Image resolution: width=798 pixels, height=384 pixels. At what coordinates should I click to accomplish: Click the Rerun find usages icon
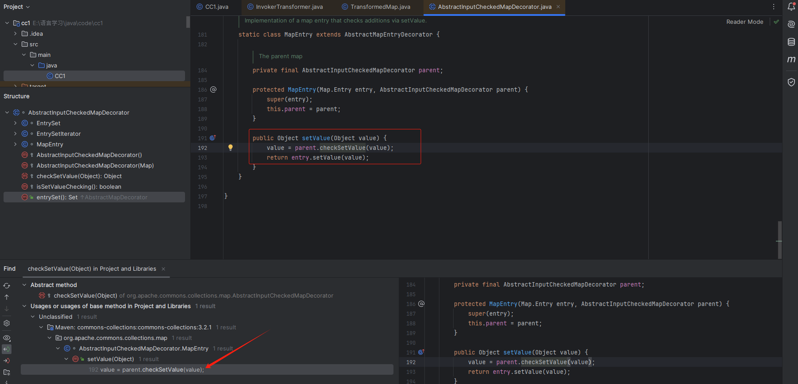tap(7, 286)
